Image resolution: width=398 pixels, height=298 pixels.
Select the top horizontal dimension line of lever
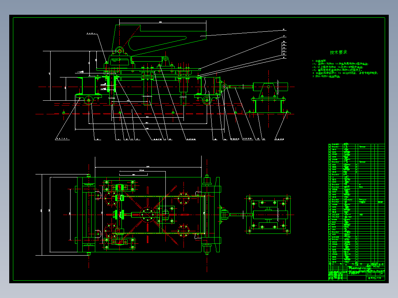163,22
